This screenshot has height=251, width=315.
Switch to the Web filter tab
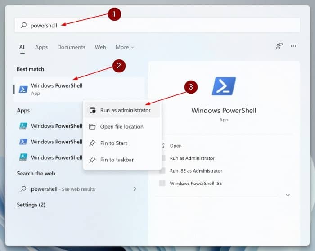(100, 47)
